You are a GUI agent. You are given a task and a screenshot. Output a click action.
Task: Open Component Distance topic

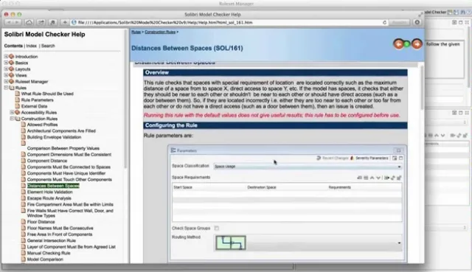(47, 161)
